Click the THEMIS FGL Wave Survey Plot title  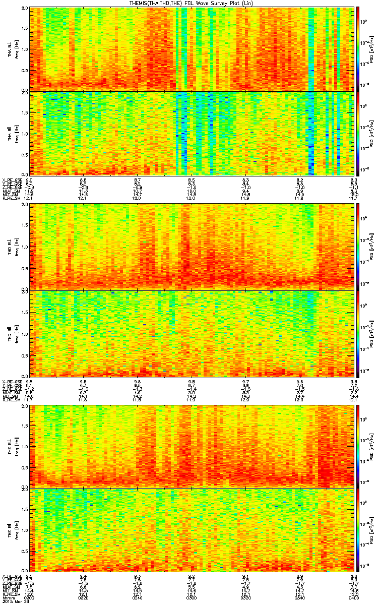[192, 3]
